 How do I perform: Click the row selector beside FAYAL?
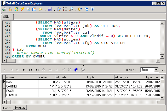pos(4,91)
